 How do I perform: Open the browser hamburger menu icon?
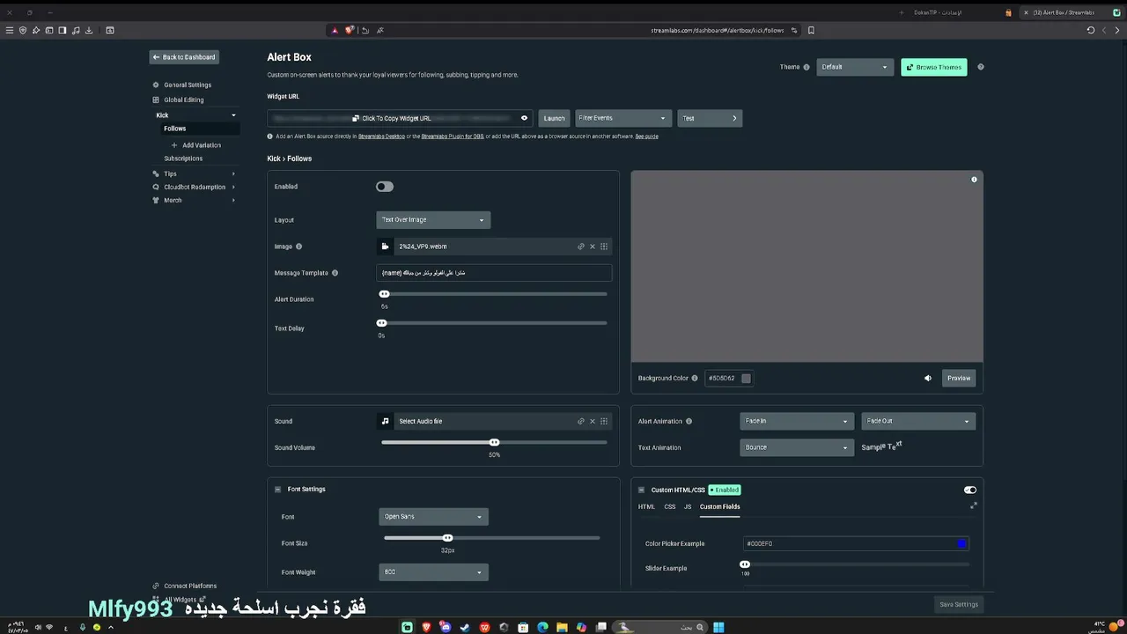coord(10,30)
